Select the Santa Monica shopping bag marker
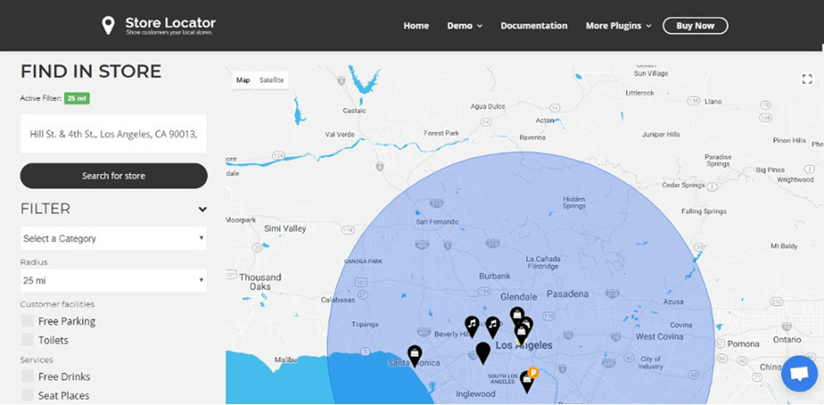 point(414,356)
